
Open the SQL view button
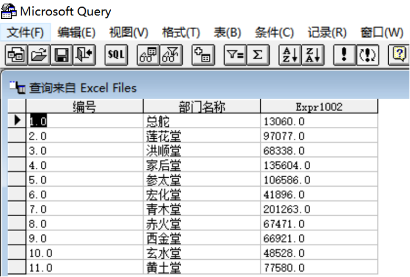pos(116,55)
